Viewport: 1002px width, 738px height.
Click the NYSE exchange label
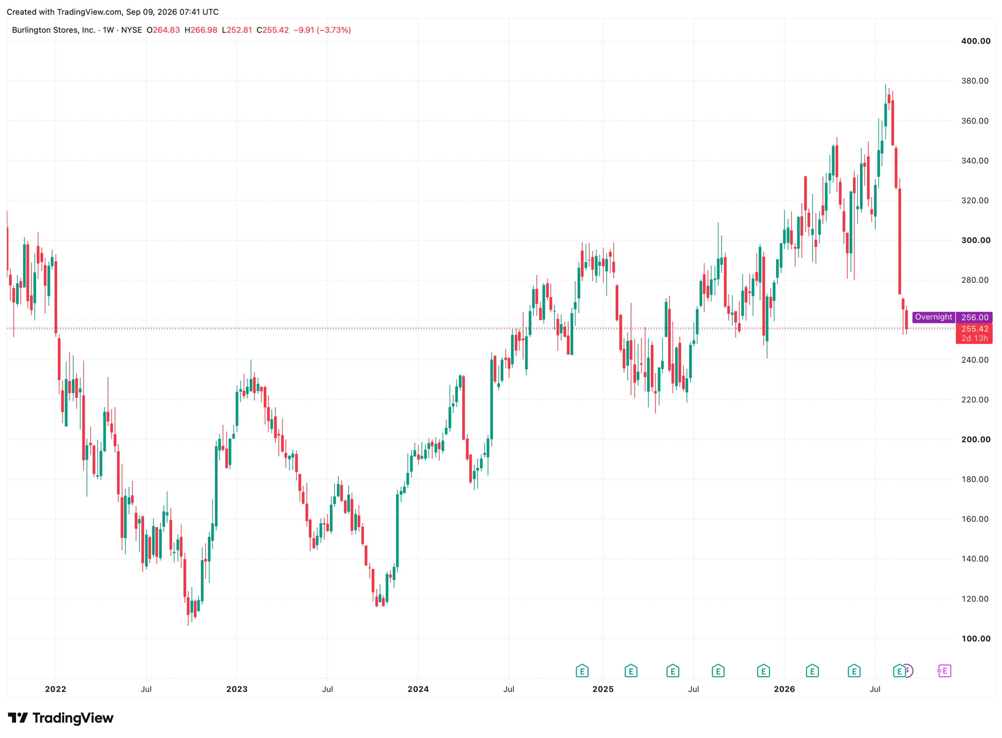pos(132,30)
